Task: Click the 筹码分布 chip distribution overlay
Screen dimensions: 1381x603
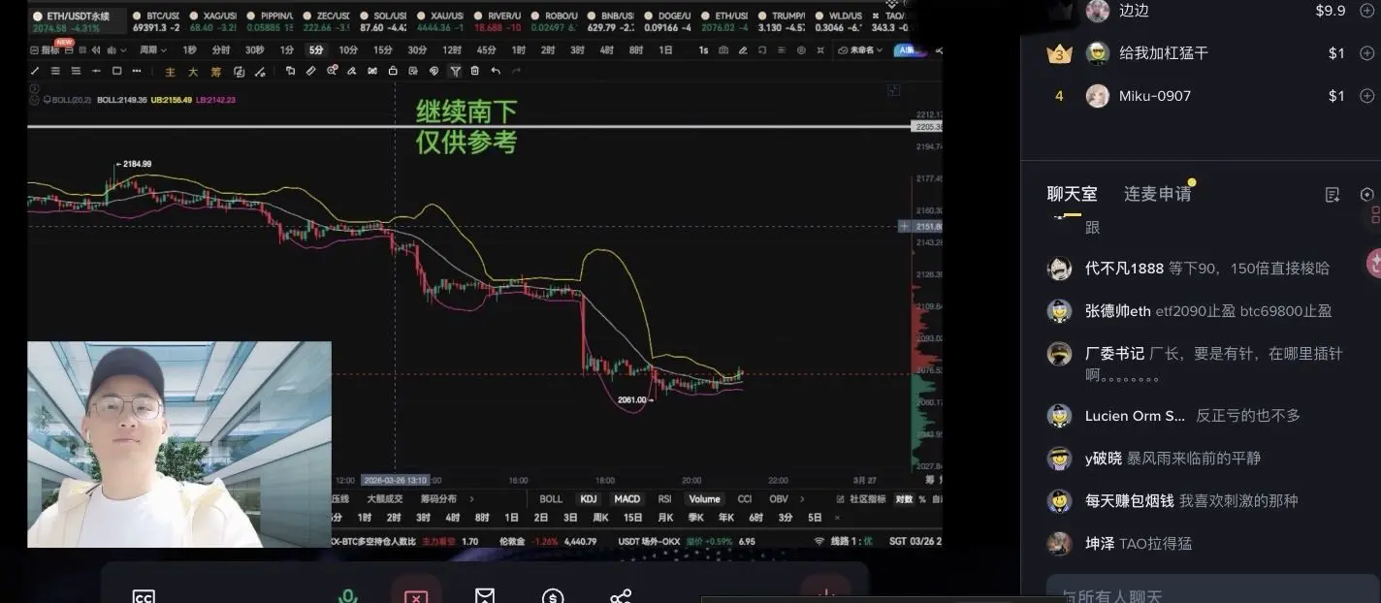Action: [438, 499]
